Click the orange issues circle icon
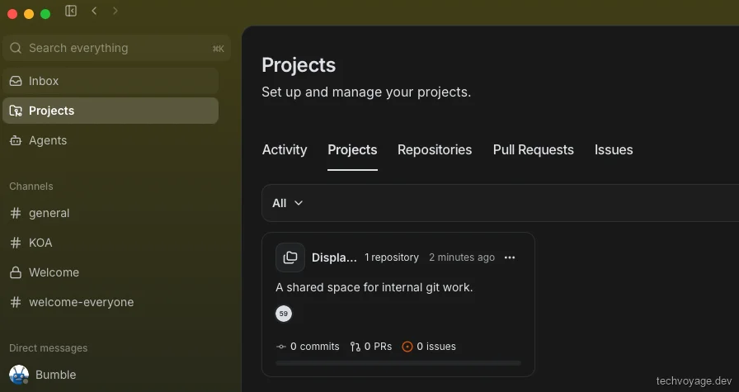 coord(407,347)
